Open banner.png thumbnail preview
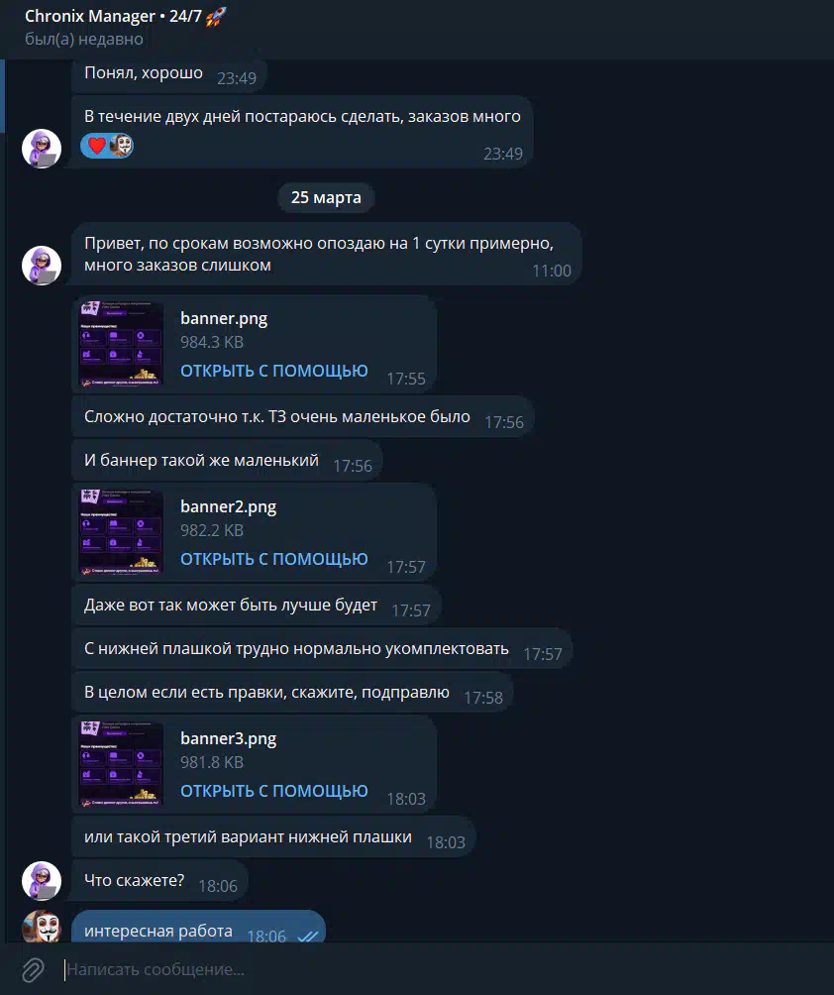Image resolution: width=834 pixels, height=995 pixels. [x=121, y=343]
